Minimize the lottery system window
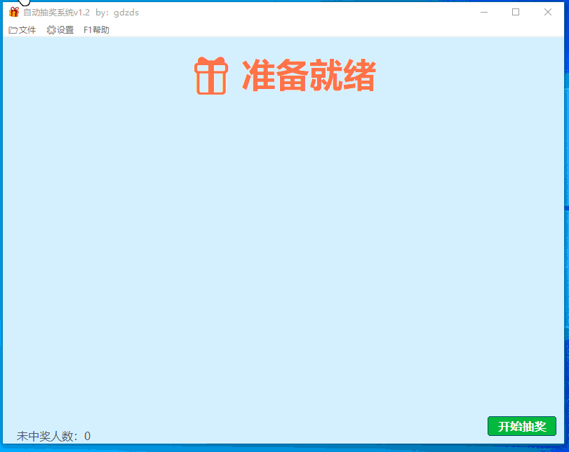 click(484, 12)
